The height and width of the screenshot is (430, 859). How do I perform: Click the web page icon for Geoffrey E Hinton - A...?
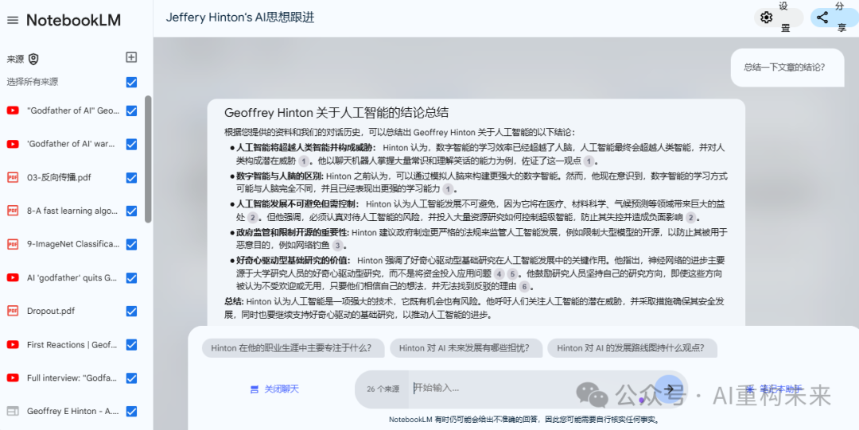click(x=13, y=412)
